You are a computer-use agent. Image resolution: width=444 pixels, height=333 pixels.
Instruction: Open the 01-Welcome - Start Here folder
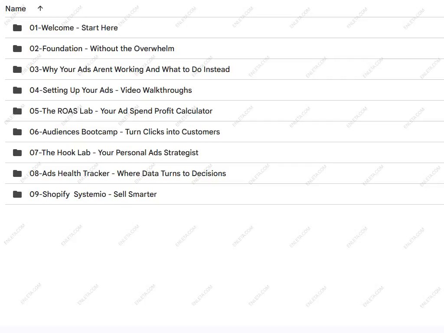[74, 28]
